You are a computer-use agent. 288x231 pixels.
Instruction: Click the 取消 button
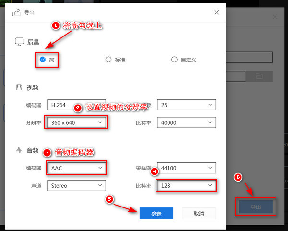click(199, 213)
